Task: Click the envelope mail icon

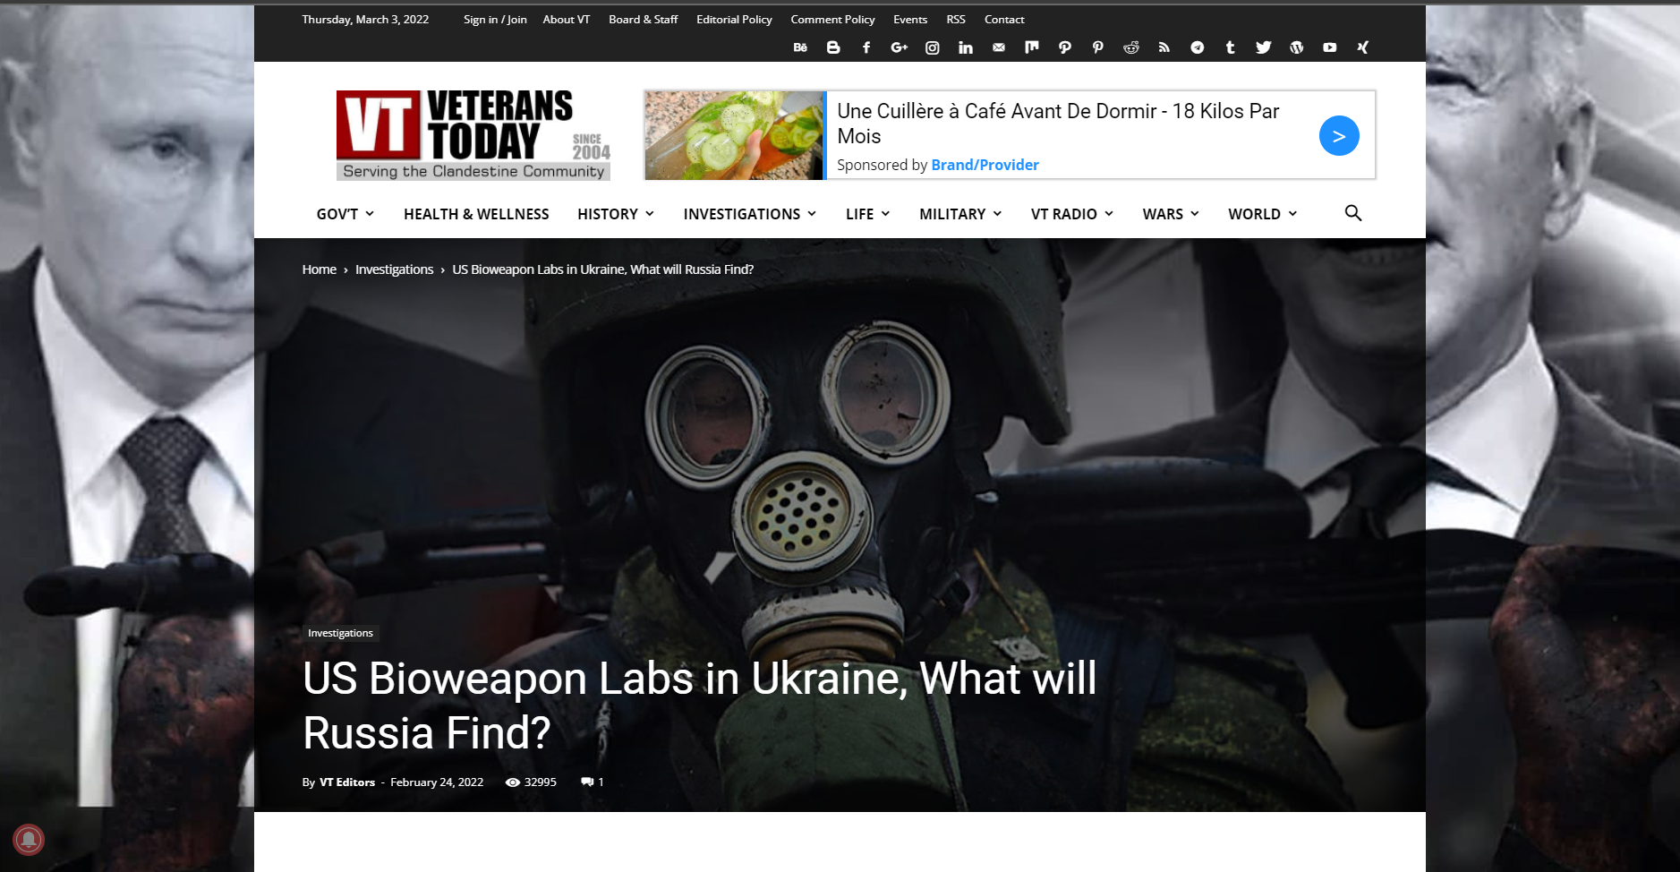Action: (999, 47)
